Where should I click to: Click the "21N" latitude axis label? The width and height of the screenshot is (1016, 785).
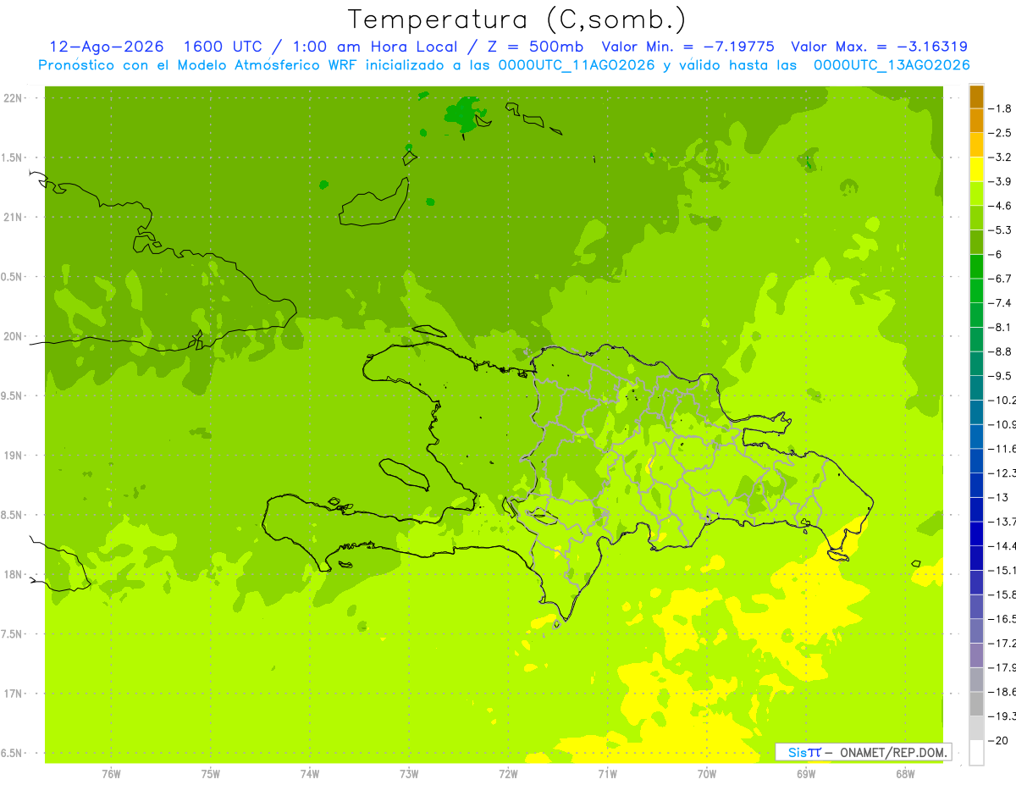(14, 218)
